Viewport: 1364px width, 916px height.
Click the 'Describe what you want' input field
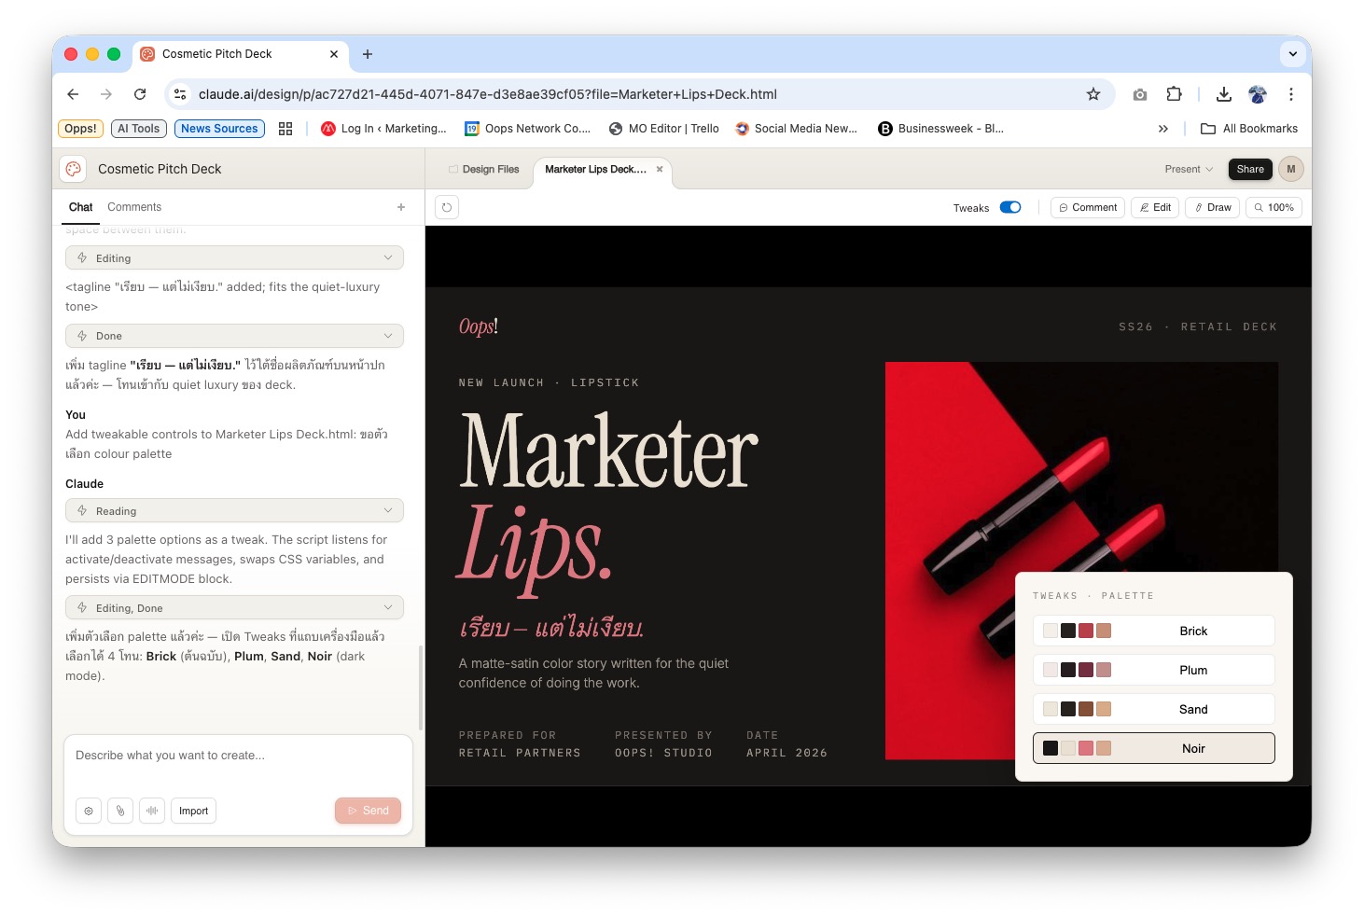click(238, 756)
